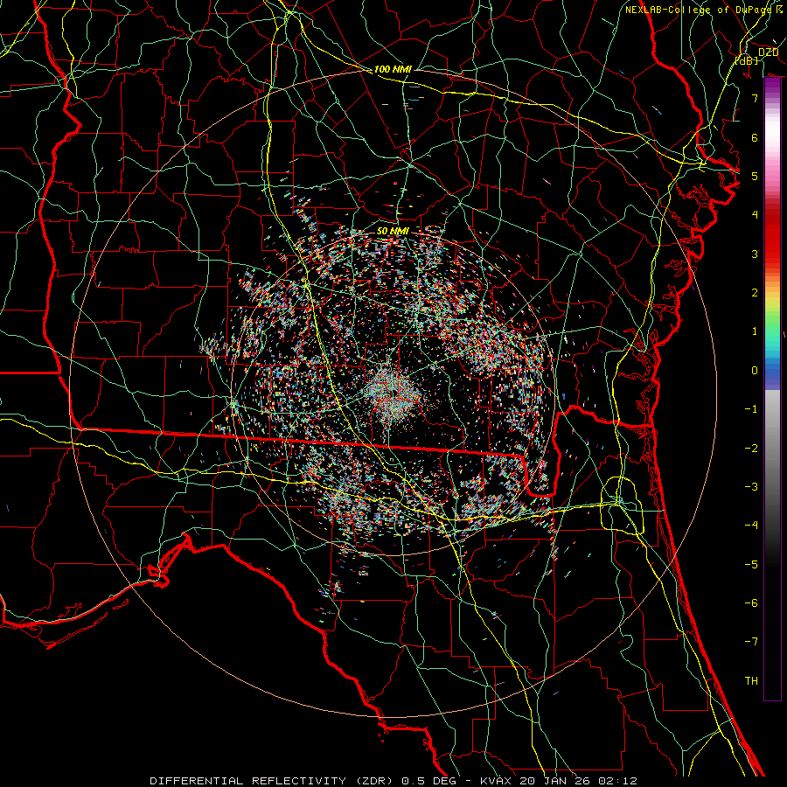Image resolution: width=787 pixels, height=787 pixels.
Task: Click the "2" value on color legend
Action: 755,293
